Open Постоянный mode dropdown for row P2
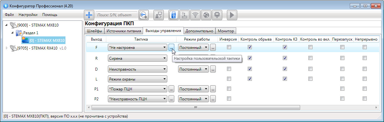 coord(193,99)
